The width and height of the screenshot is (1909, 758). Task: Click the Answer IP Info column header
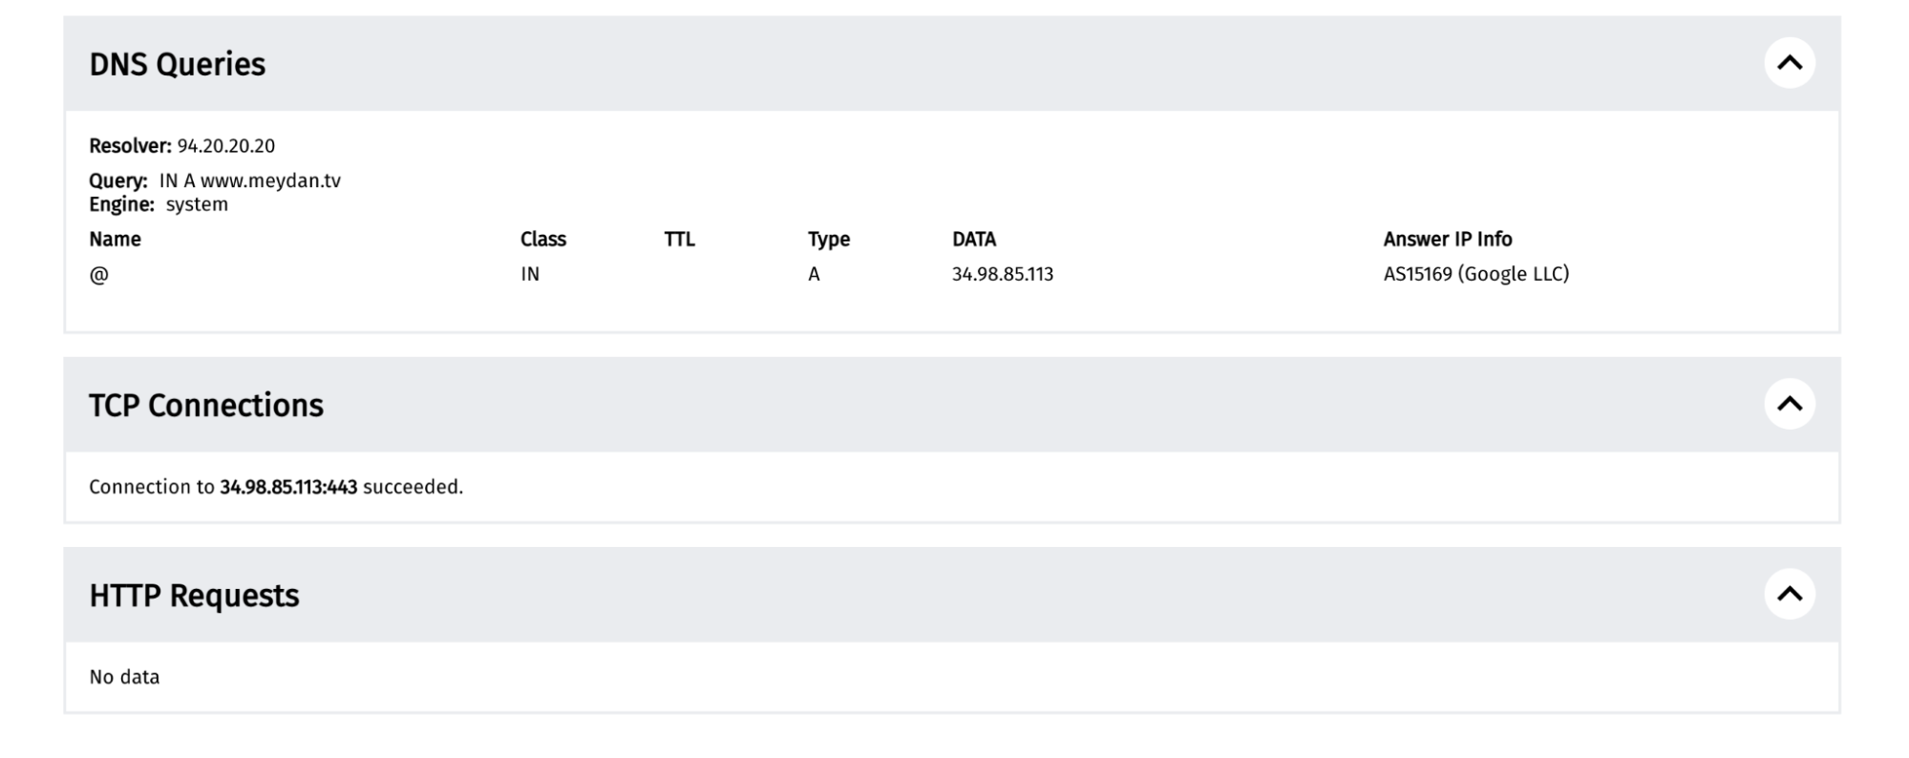(1447, 239)
